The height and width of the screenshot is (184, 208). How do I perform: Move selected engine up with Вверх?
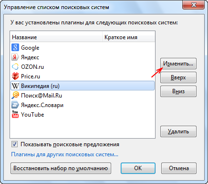[178, 77]
